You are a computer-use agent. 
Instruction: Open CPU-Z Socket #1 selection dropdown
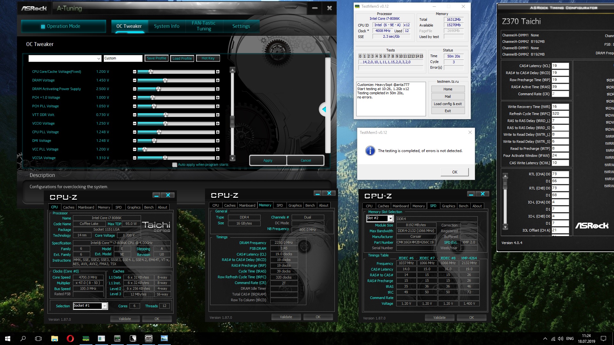pos(104,306)
